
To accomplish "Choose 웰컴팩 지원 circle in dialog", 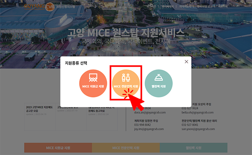I will pos(159,83).
